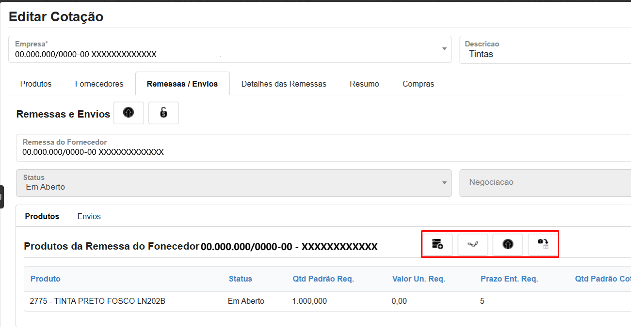631x327 pixels.
Task: Click the open padlock icon near Remessas e Envios
Action: click(163, 113)
